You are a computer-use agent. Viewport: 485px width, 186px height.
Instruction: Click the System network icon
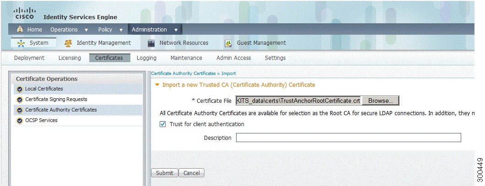coord(21,43)
